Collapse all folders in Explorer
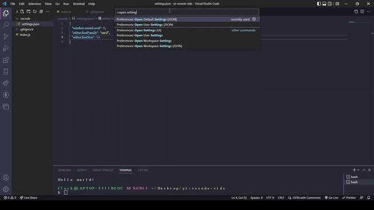Image resolution: width=374 pixels, height=210 pixels. [x=41, y=12]
